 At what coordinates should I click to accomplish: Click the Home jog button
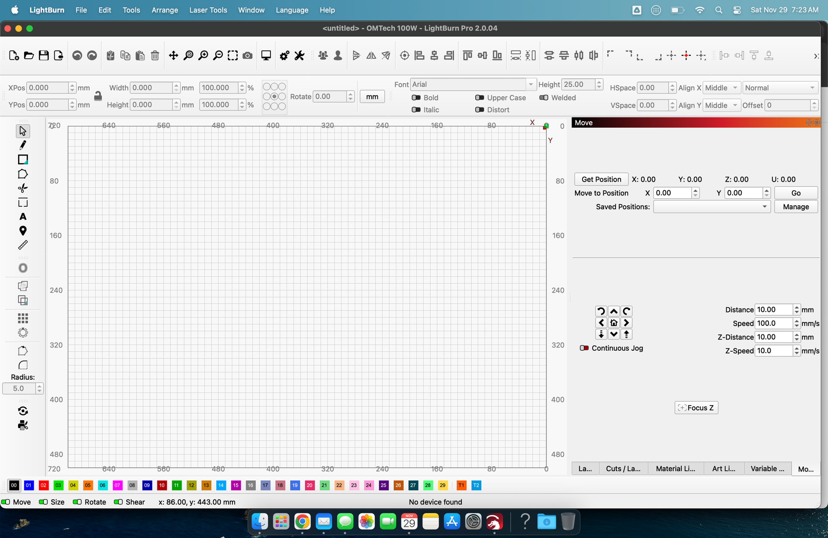(x=614, y=323)
